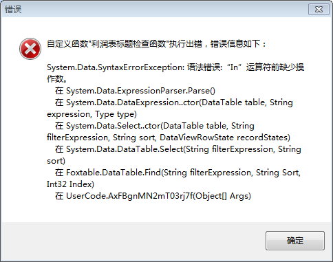Click the DataTable.Select stack trace line
333x262 pixels.
tap(178, 149)
